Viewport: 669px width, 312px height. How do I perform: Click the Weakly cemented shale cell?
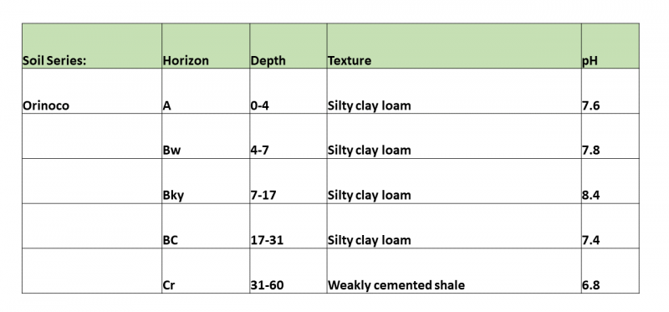(454, 271)
